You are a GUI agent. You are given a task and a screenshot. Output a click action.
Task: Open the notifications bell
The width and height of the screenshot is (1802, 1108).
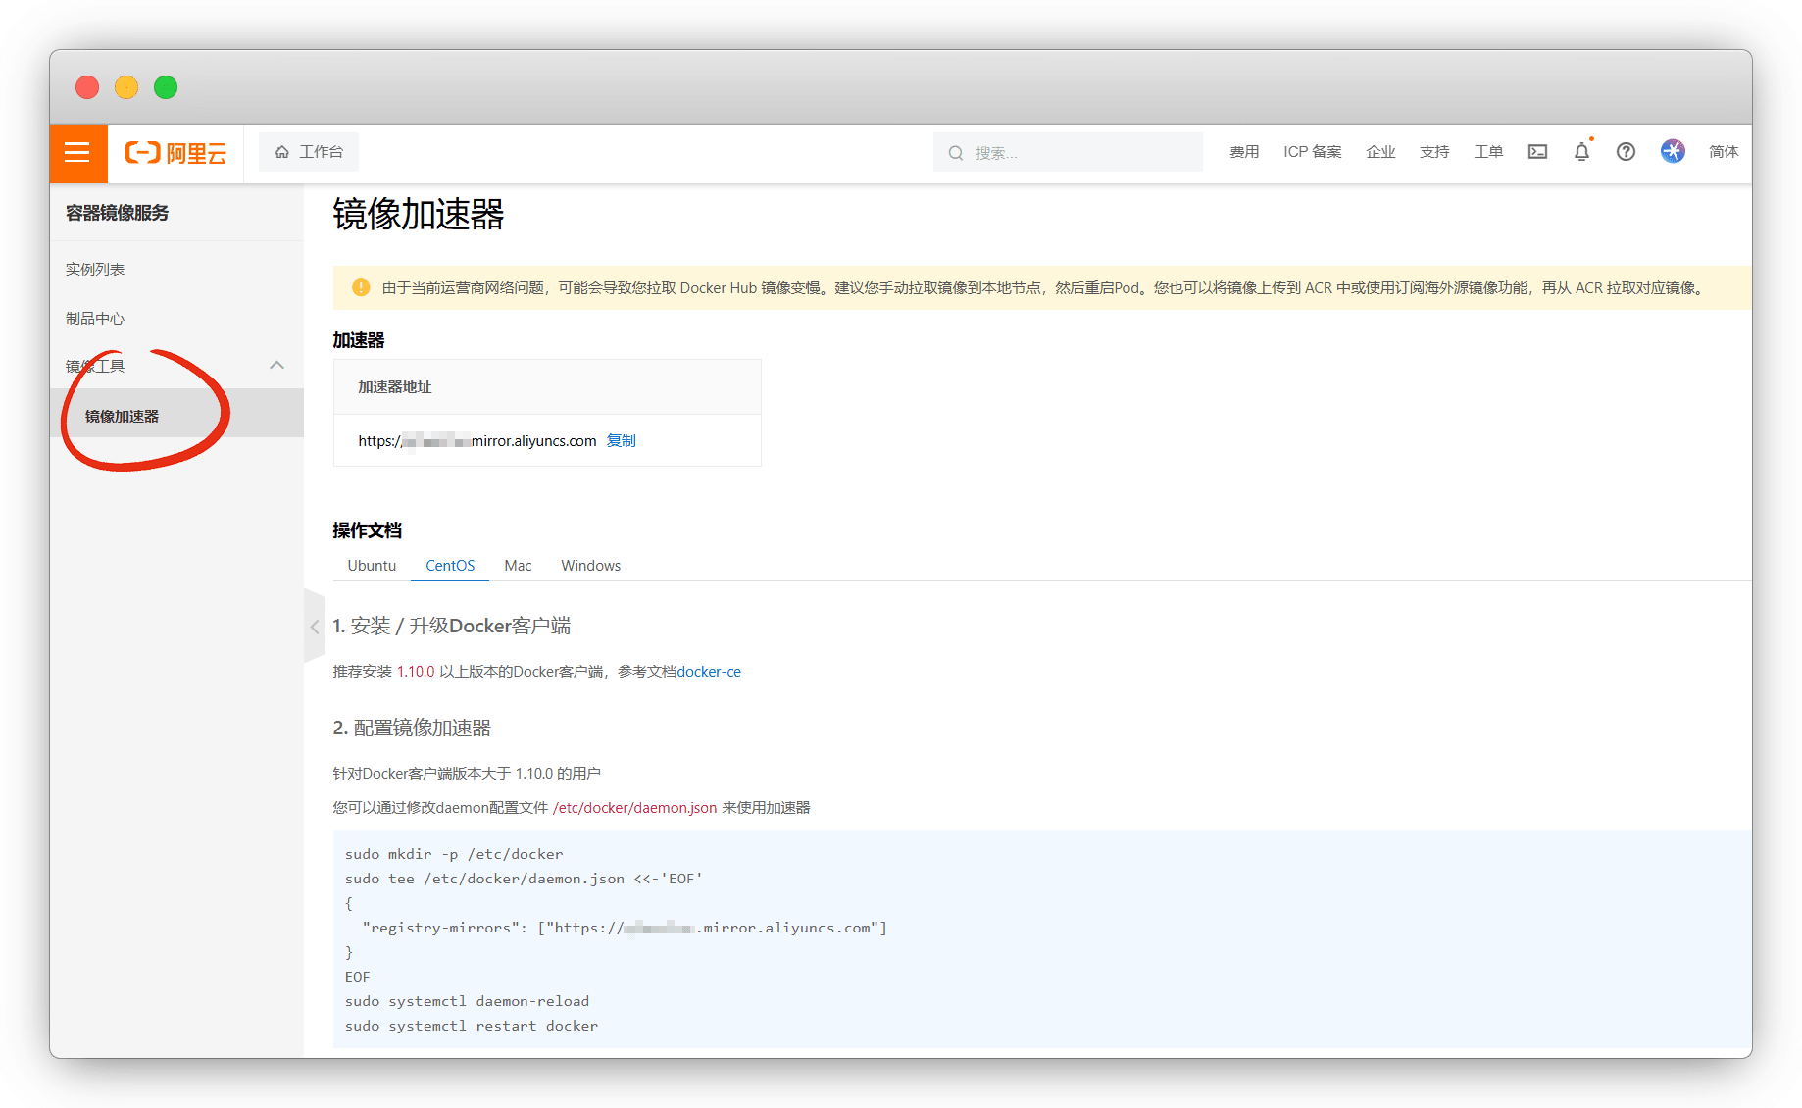[1581, 152]
